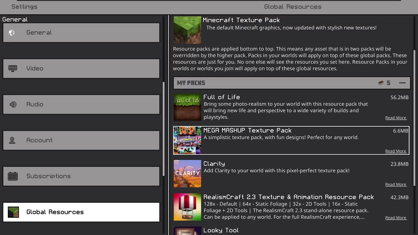Screen dimensions: 418x235
Task: Click the MEGA MASHUP pack description text
Action: coord(281,137)
